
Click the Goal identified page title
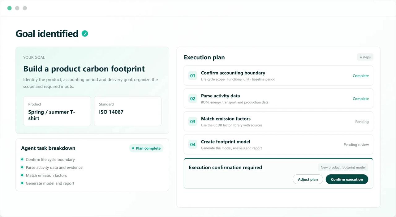(47, 33)
